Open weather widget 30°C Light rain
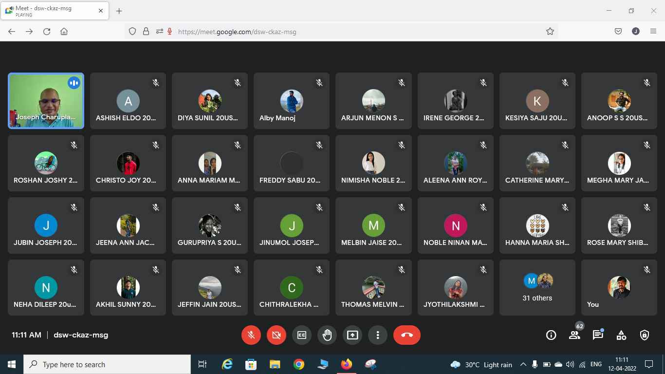The height and width of the screenshot is (374, 665). pyautogui.click(x=481, y=364)
